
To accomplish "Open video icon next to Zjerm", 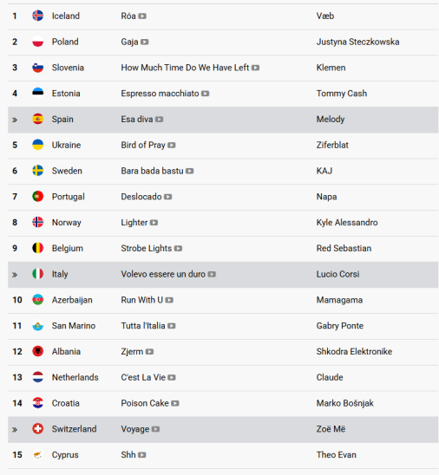I will (x=149, y=352).
